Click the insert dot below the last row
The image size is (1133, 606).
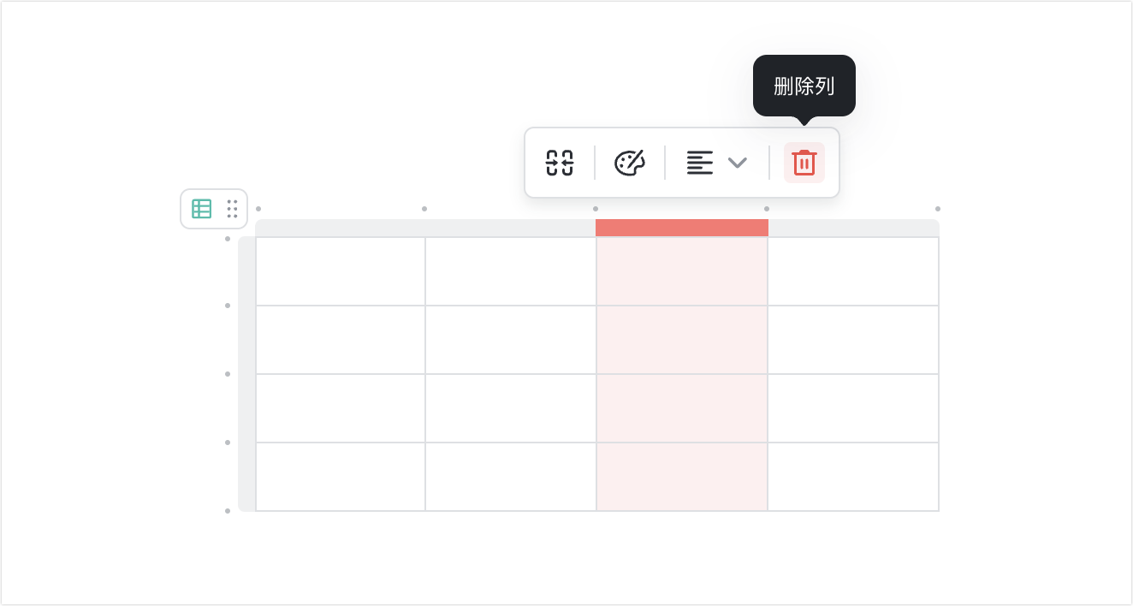(x=228, y=511)
